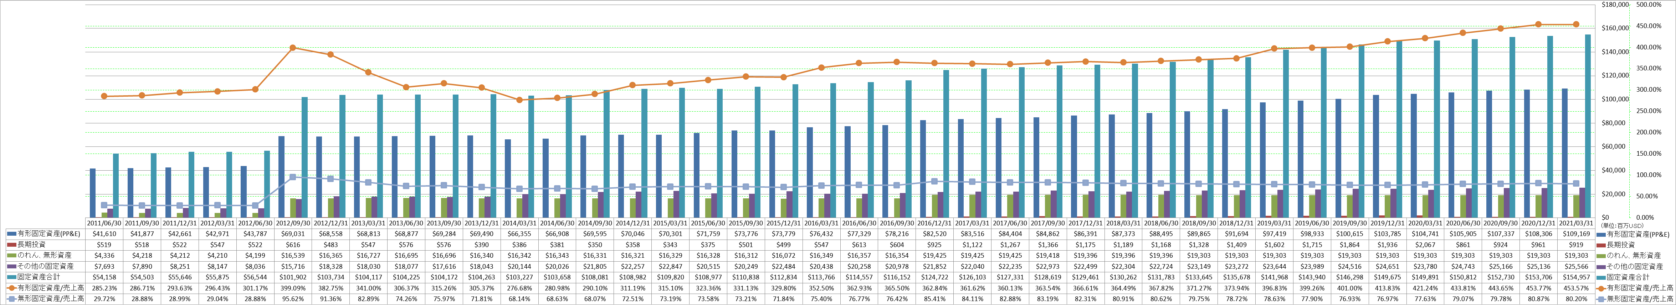Click the 399.09% ratio cell

click(293, 288)
